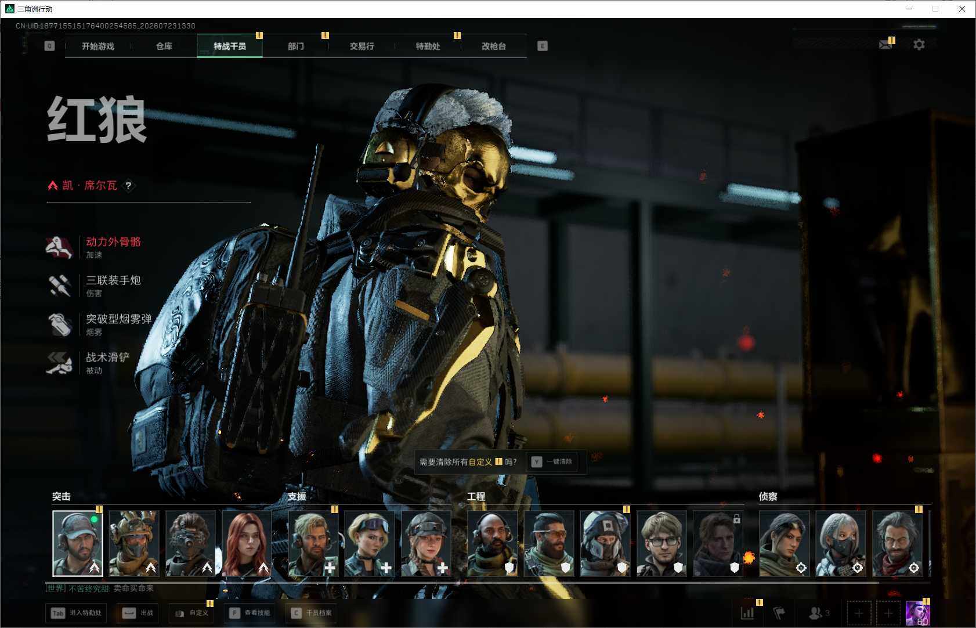Click the 一键清除 button
The width and height of the screenshot is (976, 628).
point(552,462)
